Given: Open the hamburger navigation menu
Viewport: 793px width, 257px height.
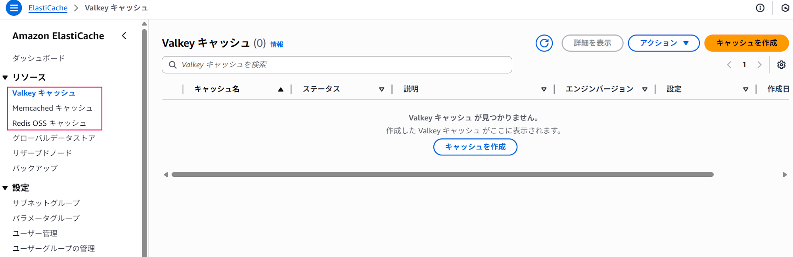Looking at the screenshot, I should coord(13,8).
